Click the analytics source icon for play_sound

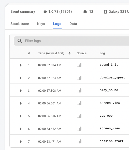click(79, 90)
